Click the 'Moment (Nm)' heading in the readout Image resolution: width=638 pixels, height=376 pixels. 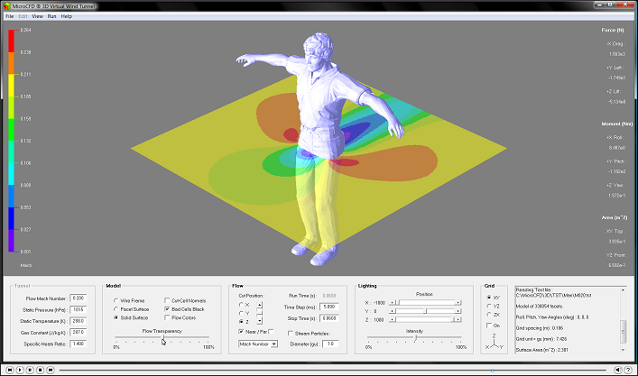tap(617, 124)
